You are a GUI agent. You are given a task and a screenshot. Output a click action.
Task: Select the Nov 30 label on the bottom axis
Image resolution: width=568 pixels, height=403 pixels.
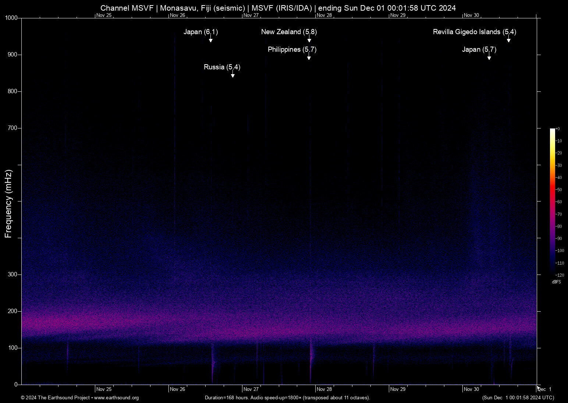pyautogui.click(x=471, y=389)
